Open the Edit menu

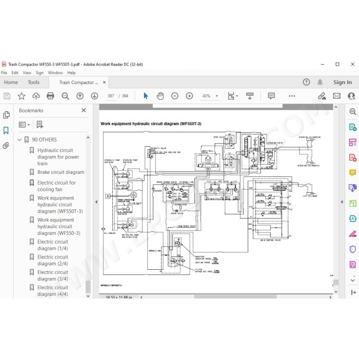coord(15,73)
